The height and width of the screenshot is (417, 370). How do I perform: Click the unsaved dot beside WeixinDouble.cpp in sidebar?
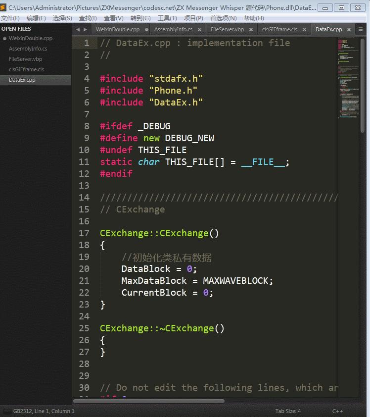4,38
